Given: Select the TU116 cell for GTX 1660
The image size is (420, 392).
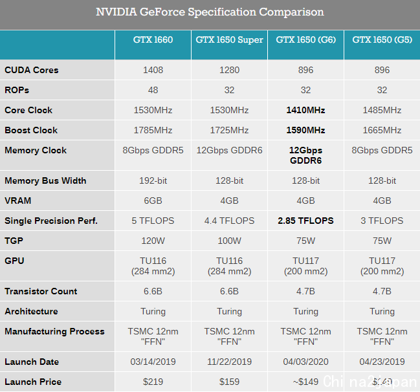Looking at the screenshot, I should pos(153,266).
